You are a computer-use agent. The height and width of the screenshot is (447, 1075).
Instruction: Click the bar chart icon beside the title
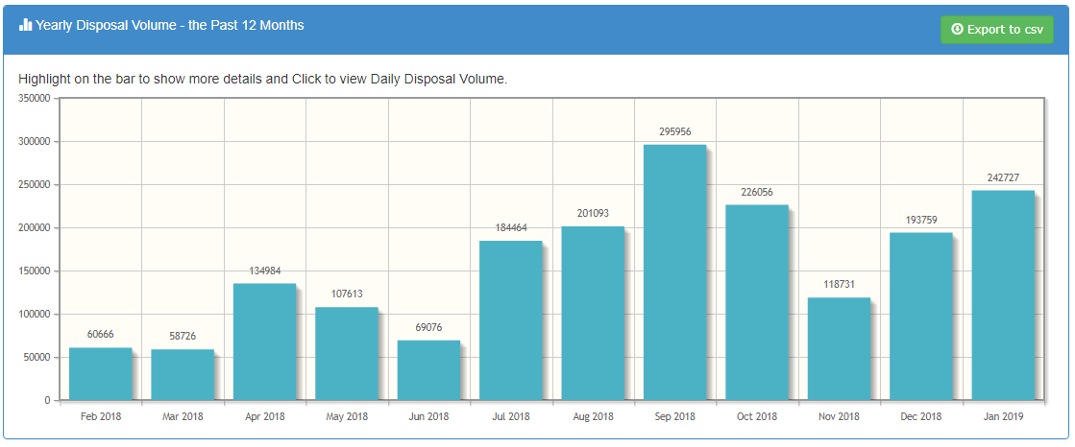point(25,25)
